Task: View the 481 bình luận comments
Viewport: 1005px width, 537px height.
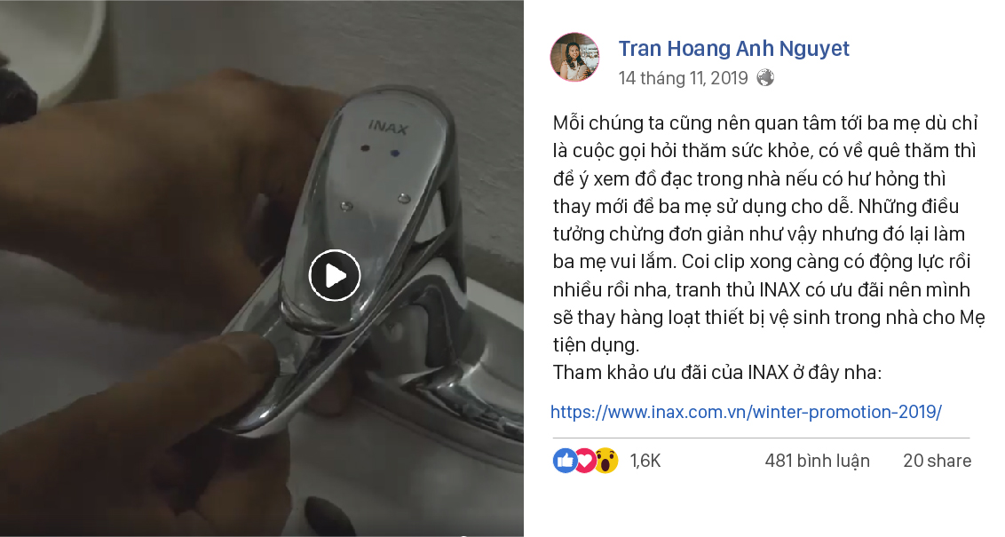Action: pyautogui.click(x=817, y=461)
